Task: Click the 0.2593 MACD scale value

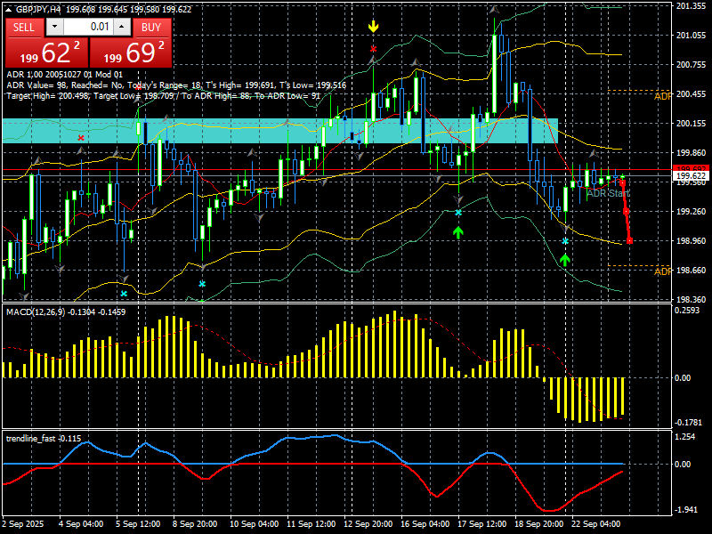Action: 688,311
